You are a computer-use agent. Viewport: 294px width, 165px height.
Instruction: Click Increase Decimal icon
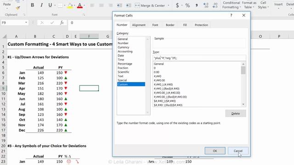pos(206,5)
